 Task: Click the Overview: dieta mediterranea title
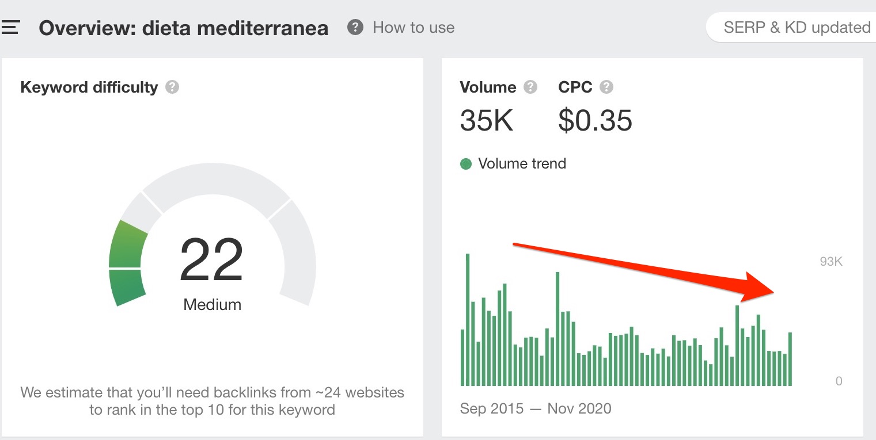184,28
